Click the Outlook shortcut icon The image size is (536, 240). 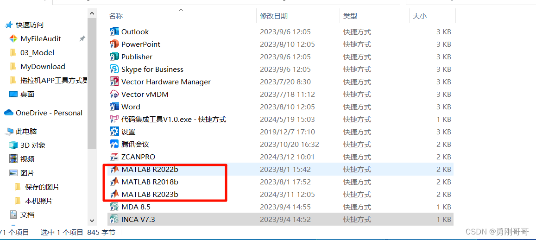[114, 32]
